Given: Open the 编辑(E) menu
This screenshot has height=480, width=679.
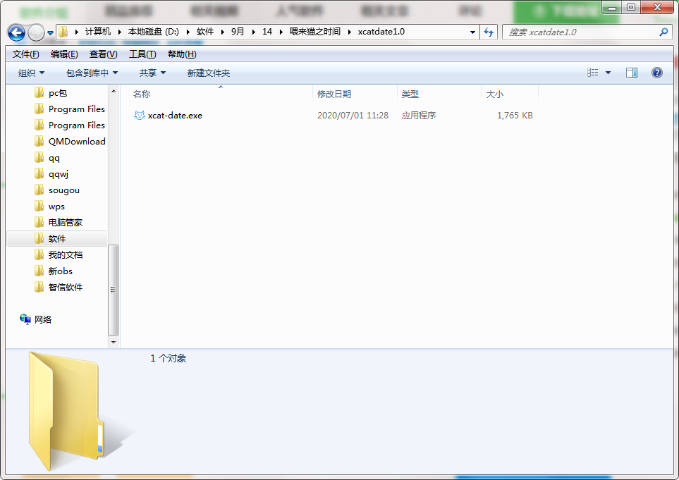Looking at the screenshot, I should 64,54.
